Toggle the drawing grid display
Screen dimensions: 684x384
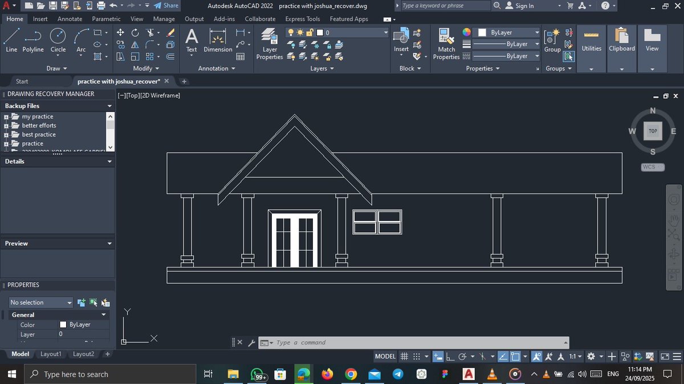point(404,357)
